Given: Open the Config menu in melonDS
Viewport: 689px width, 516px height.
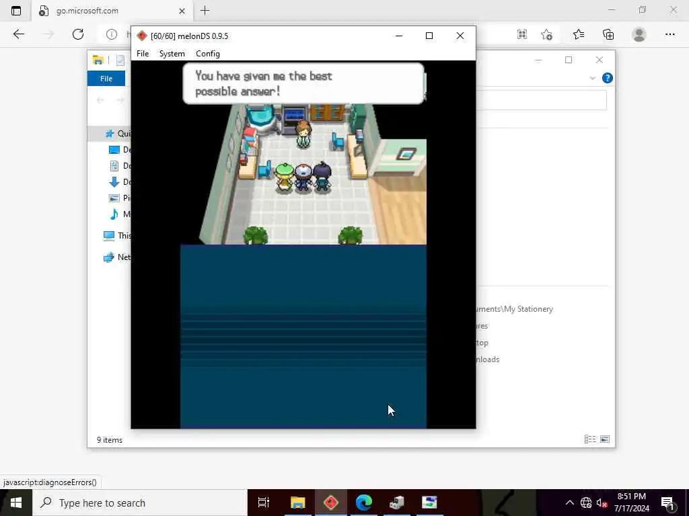Looking at the screenshot, I should pyautogui.click(x=208, y=54).
